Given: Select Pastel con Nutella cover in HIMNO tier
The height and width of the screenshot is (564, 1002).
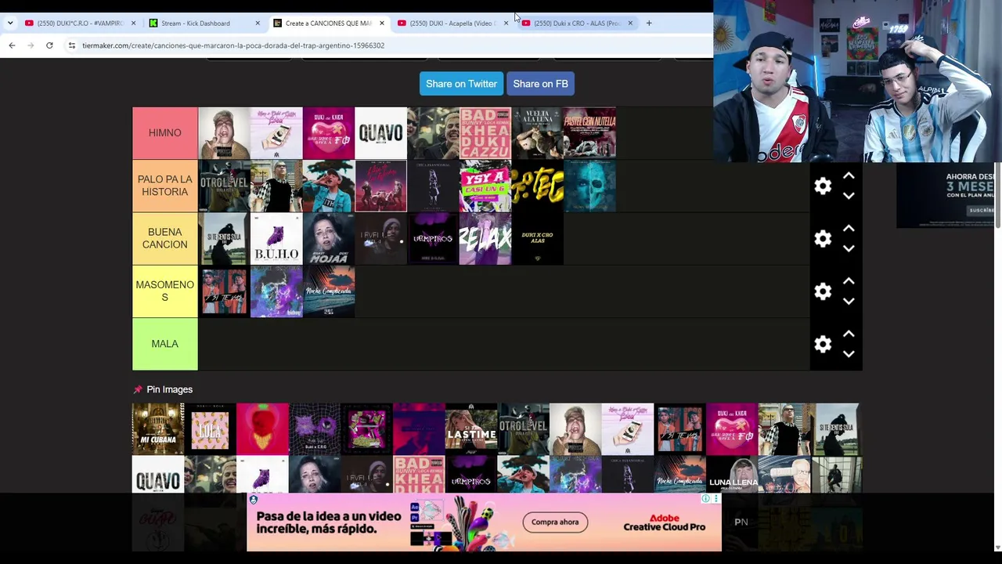Looking at the screenshot, I should 589,133.
